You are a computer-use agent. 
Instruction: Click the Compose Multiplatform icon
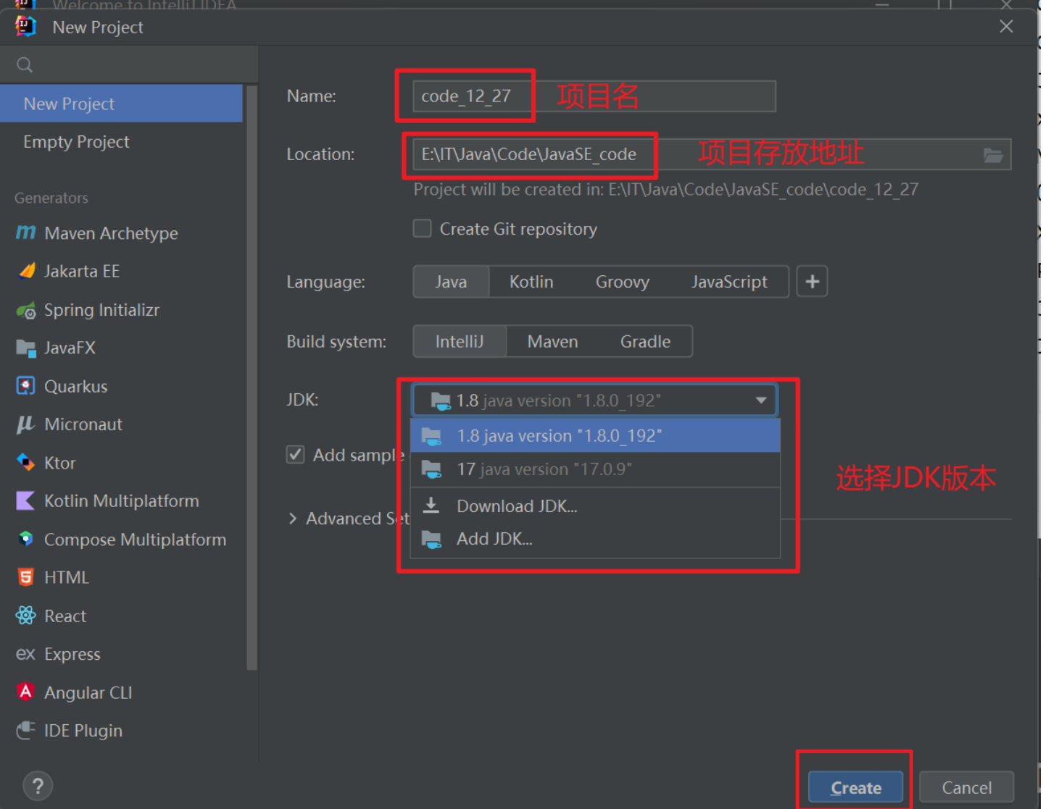coord(26,539)
